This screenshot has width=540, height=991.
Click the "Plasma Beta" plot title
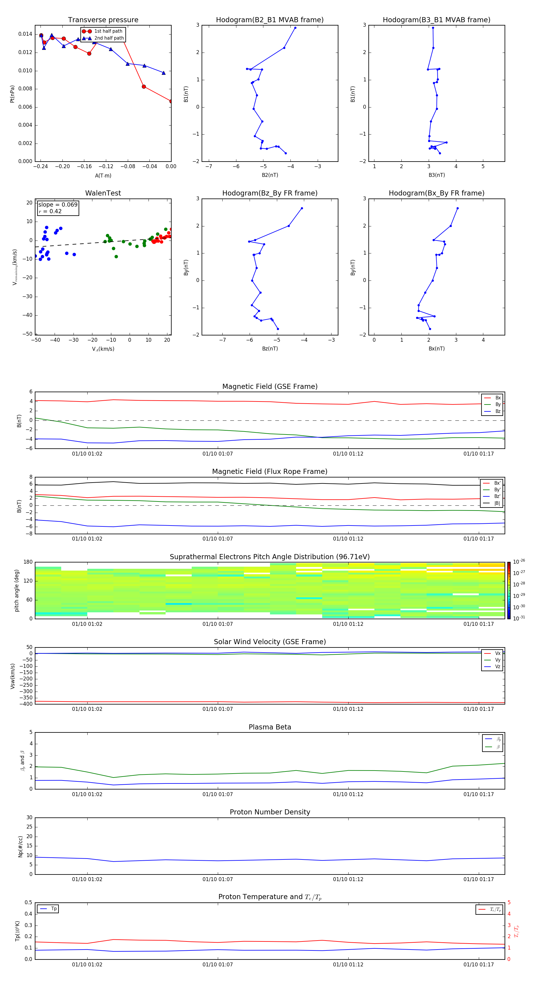270,727
